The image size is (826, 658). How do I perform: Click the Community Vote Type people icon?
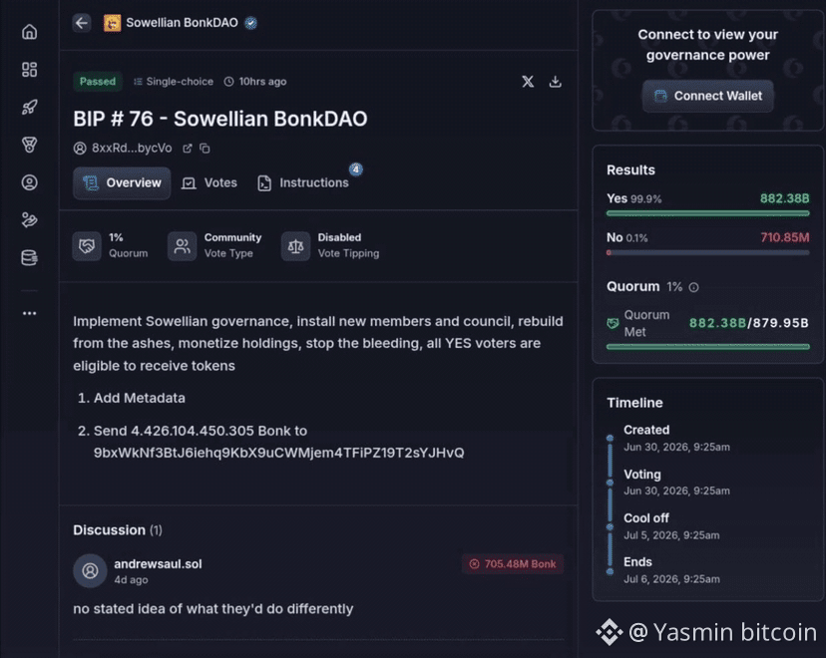tap(183, 246)
